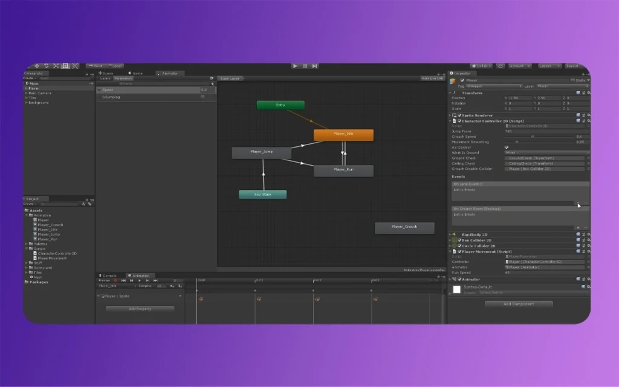Click Add Property in the Animation window

pos(140,308)
